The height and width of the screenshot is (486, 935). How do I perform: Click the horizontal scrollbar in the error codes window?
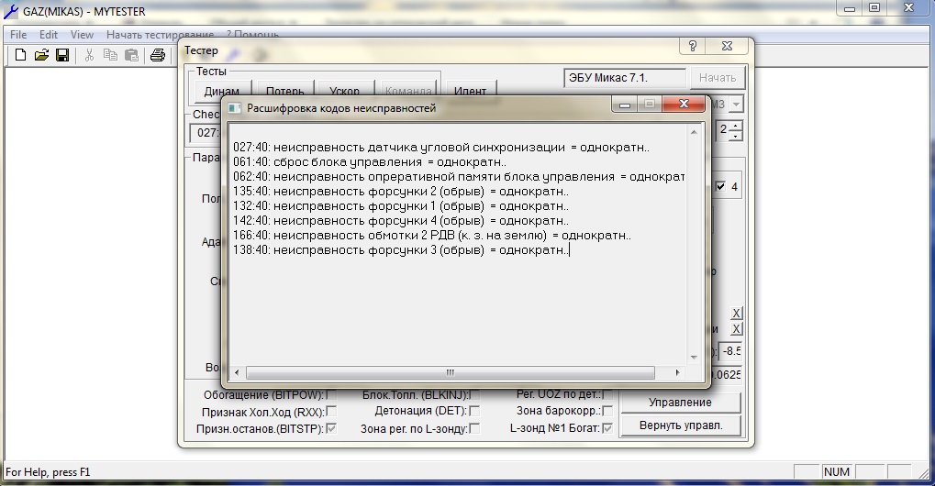click(x=450, y=373)
